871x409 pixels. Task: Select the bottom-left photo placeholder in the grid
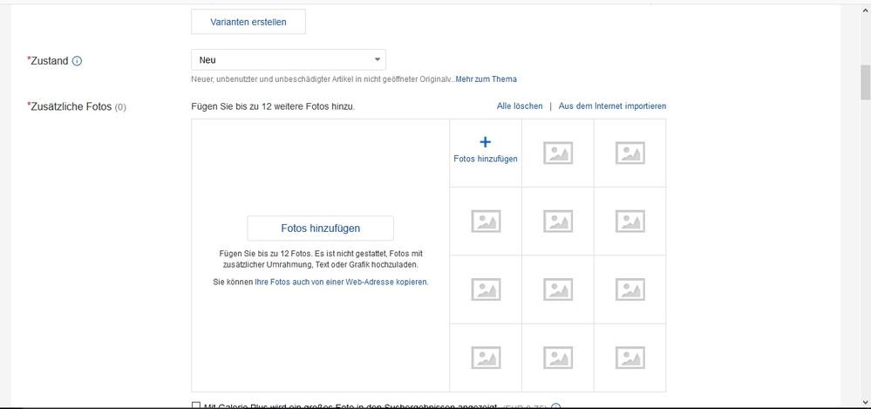tap(486, 357)
